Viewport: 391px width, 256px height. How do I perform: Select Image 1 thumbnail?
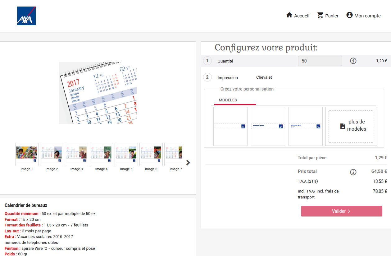click(27, 155)
